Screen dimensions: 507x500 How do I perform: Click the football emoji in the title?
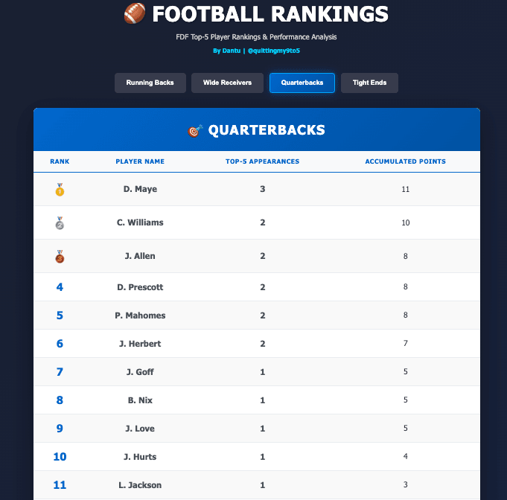pyautogui.click(x=134, y=13)
